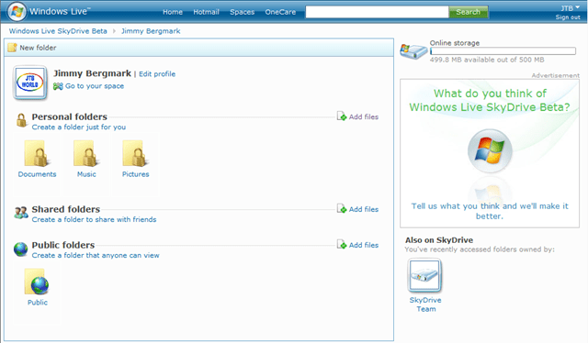Open the Music locked folder icon
This screenshot has height=343, width=588.
tap(86, 153)
